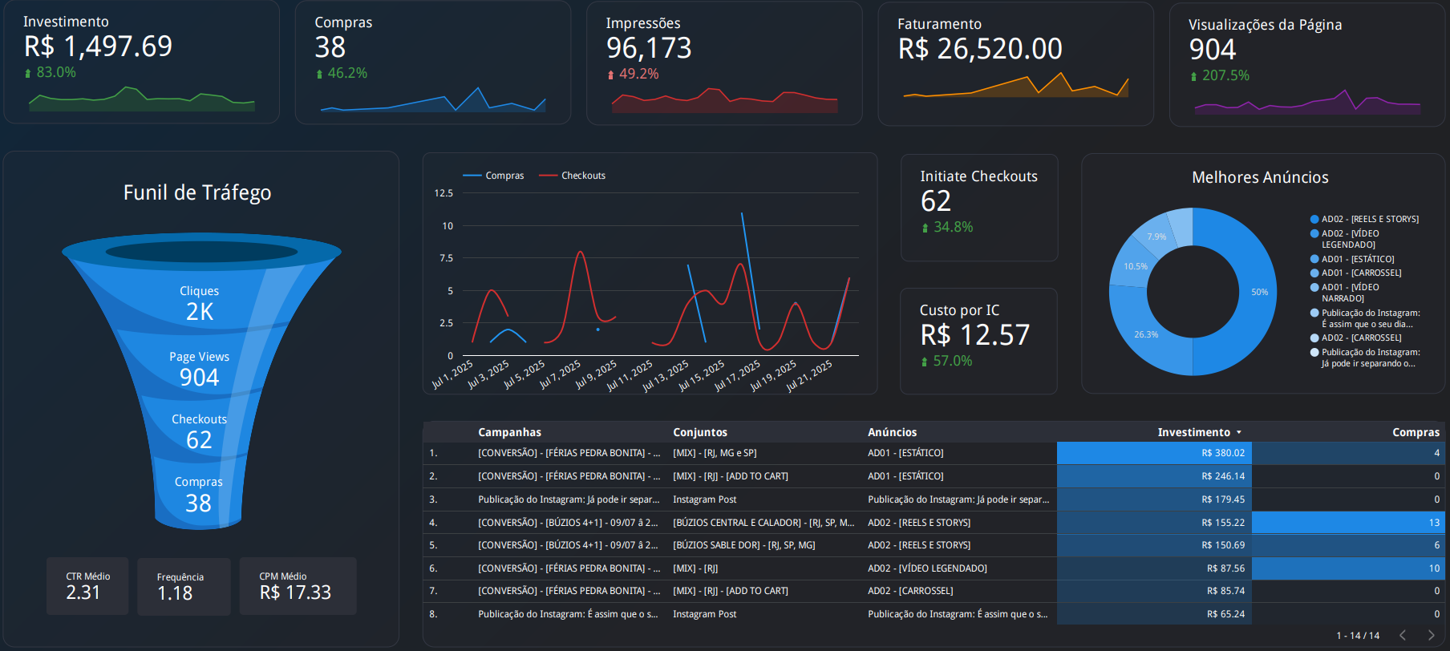This screenshot has width=1450, height=651.
Task: Click the previous table page arrow
Action: (x=1403, y=635)
